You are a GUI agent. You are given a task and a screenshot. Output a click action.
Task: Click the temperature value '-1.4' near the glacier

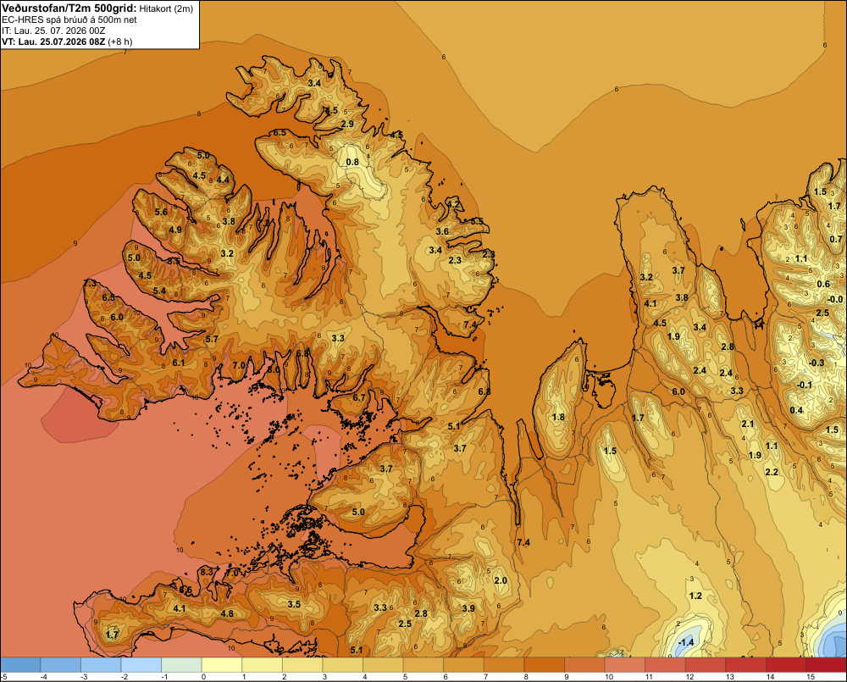pyautogui.click(x=685, y=642)
